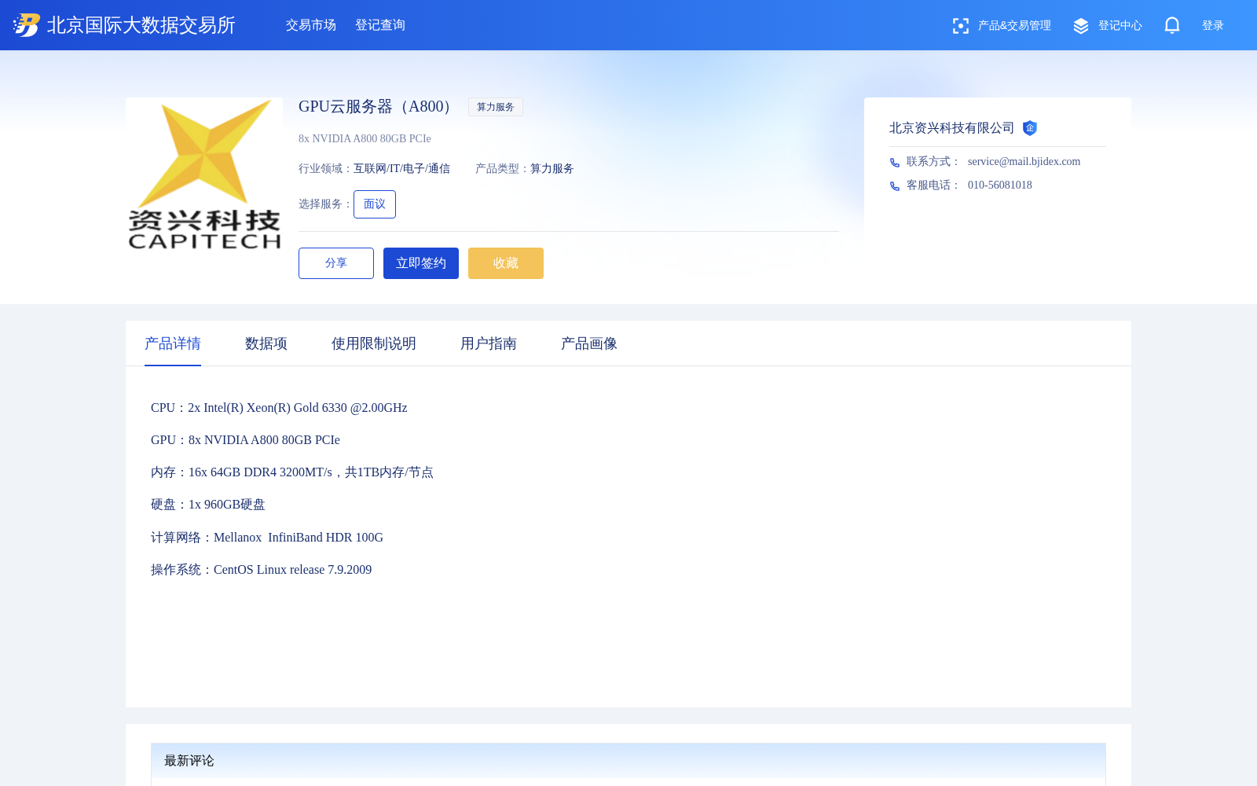This screenshot has width=1257, height=786.
Task: Open the 产品画像 tab
Action: point(589,343)
